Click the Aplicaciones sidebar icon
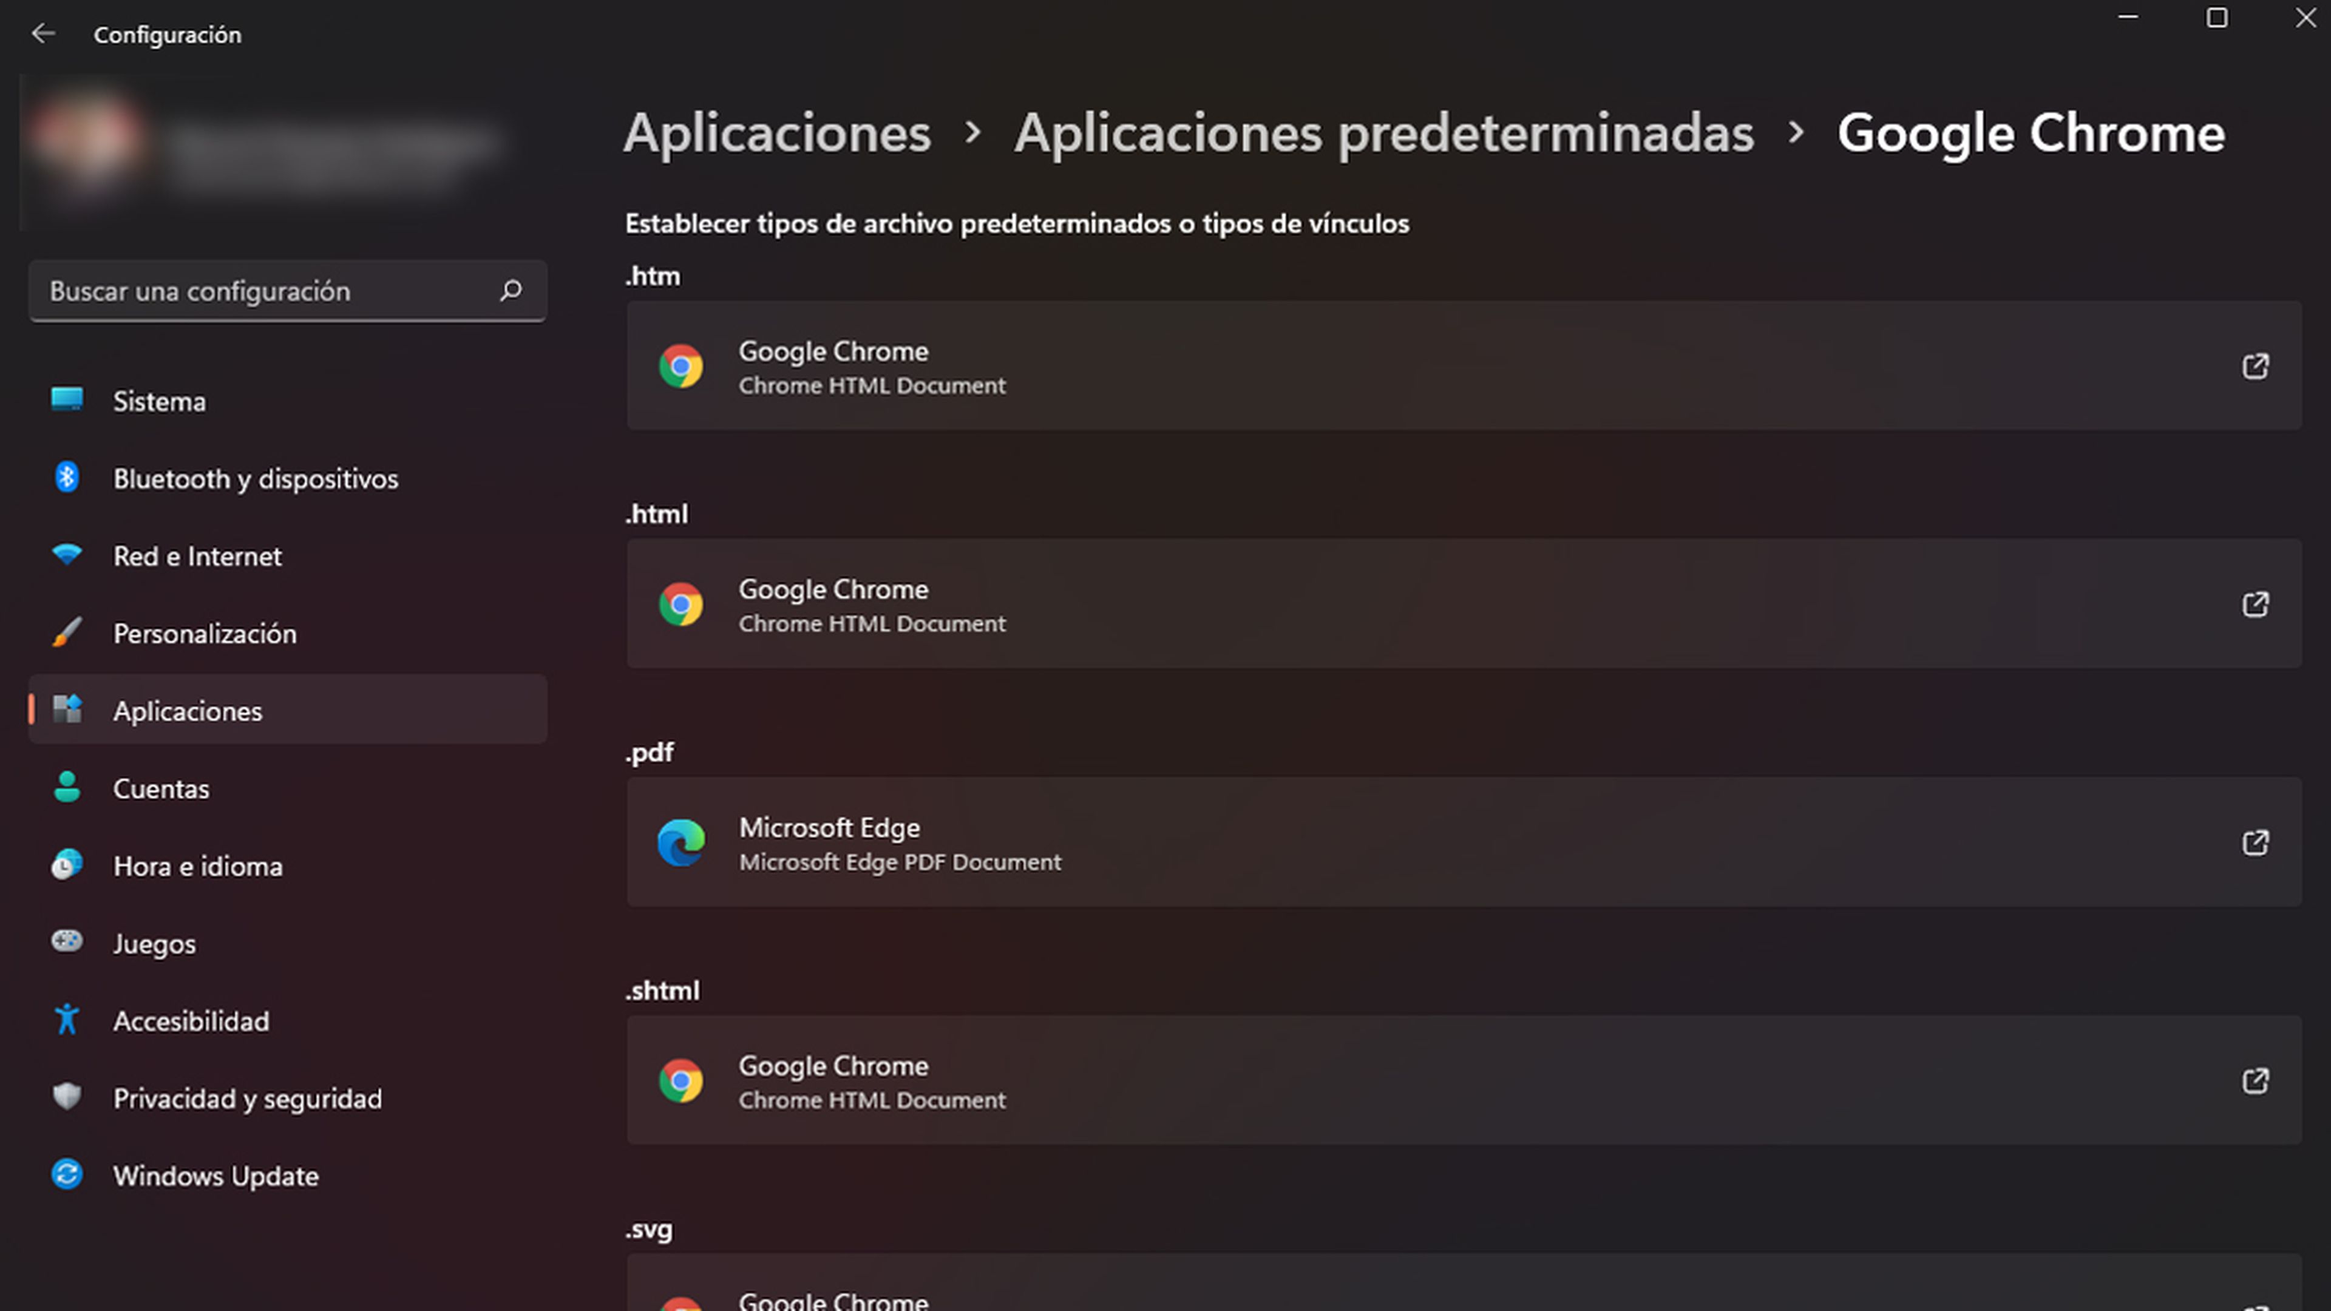 point(67,710)
